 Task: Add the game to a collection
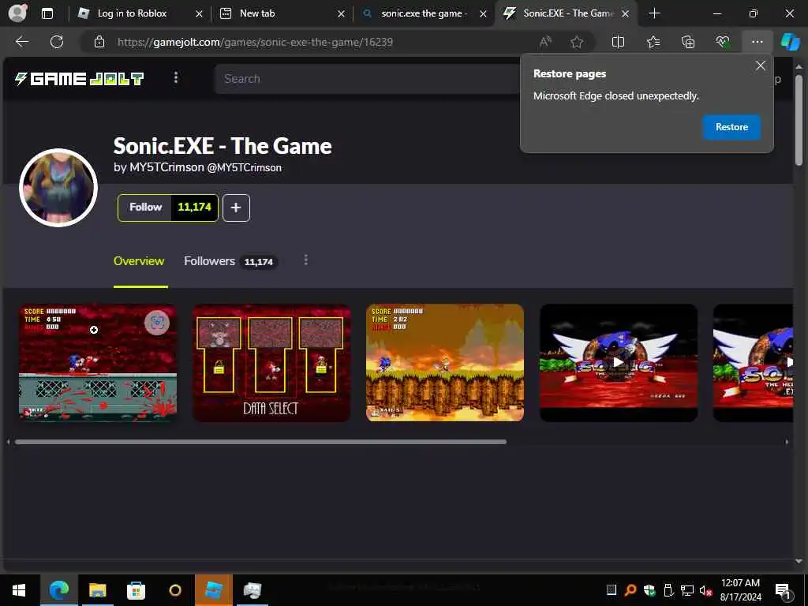coord(236,208)
